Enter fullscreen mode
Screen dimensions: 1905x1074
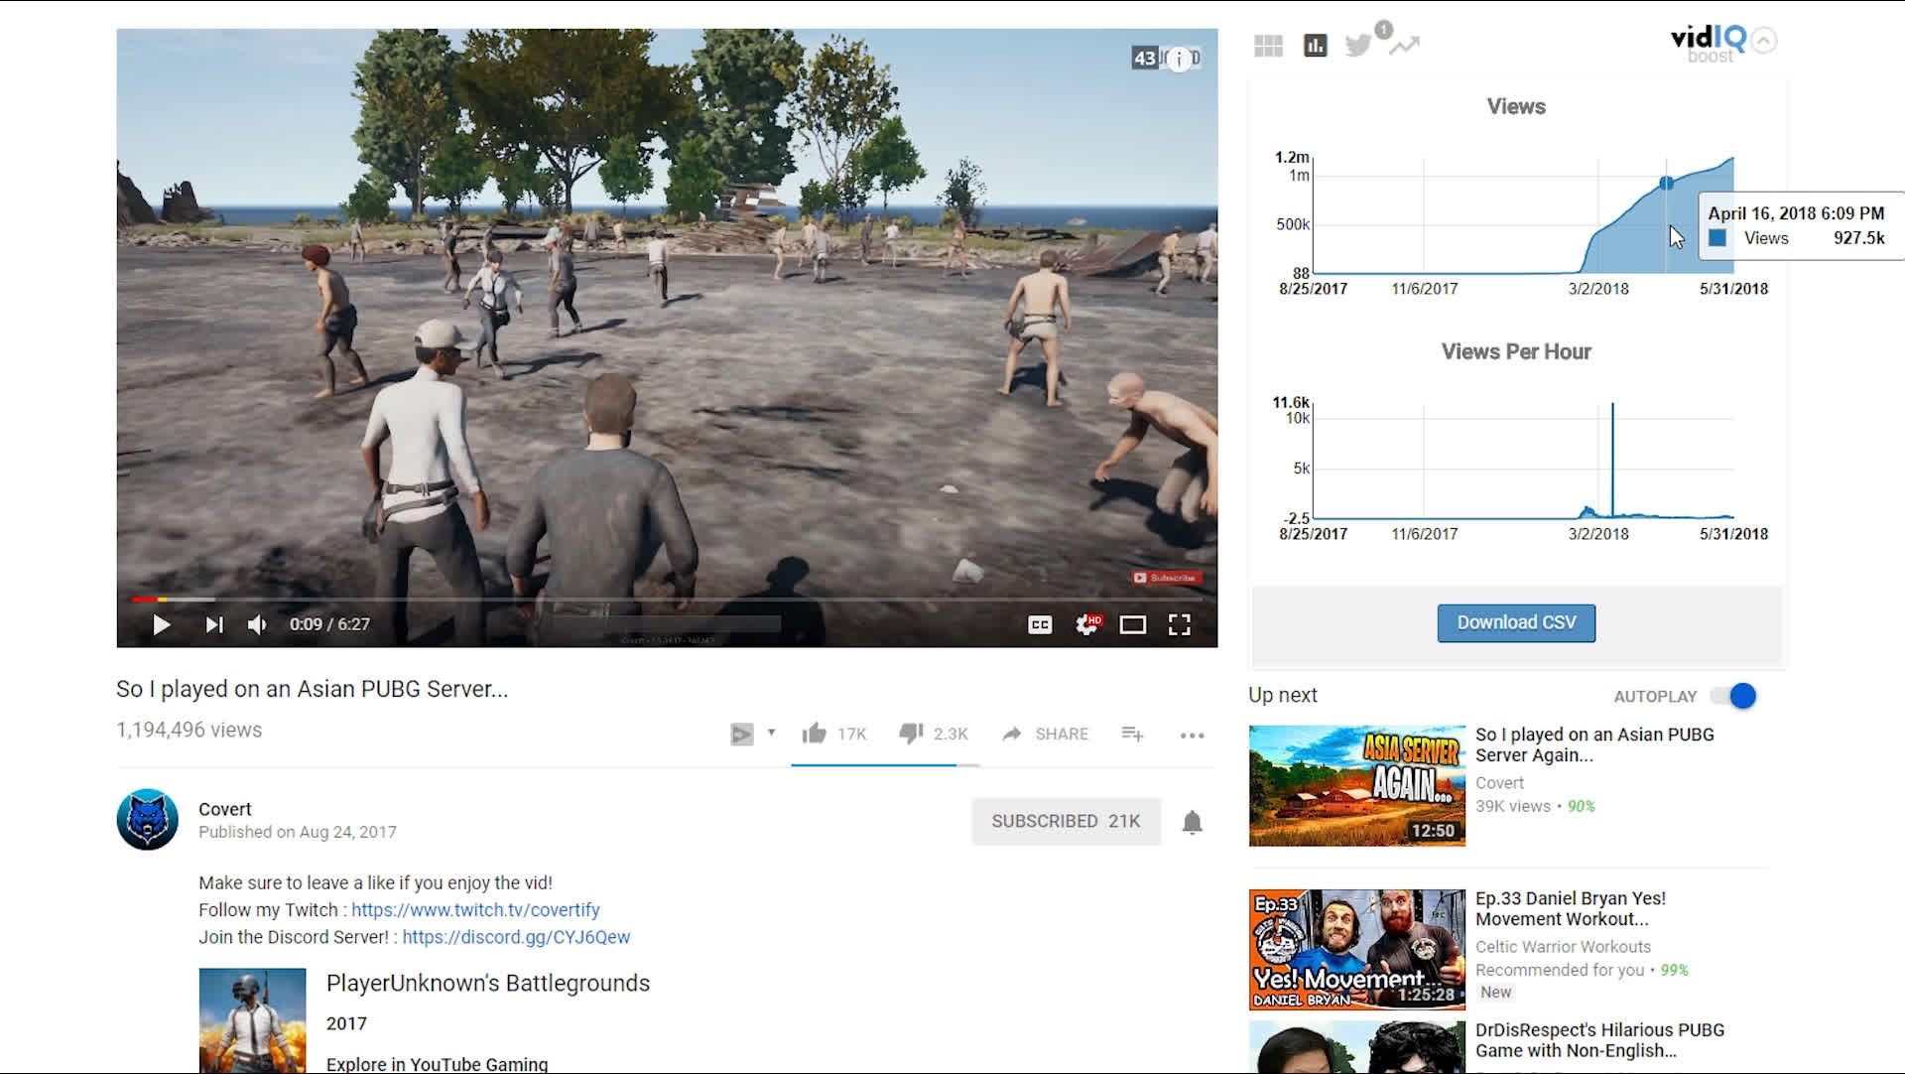(1179, 624)
